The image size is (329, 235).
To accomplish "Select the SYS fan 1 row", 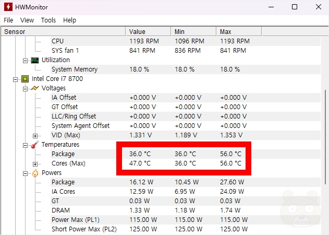I will click(186, 51).
